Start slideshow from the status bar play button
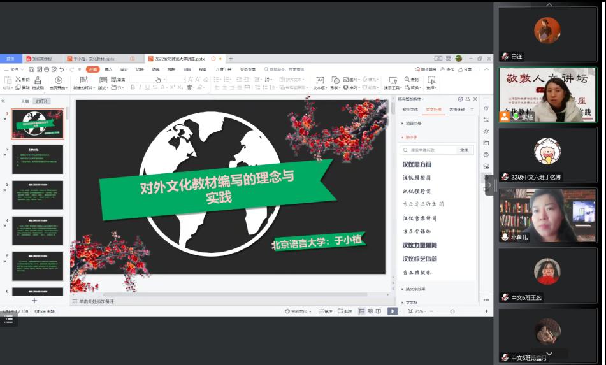 coord(392,311)
